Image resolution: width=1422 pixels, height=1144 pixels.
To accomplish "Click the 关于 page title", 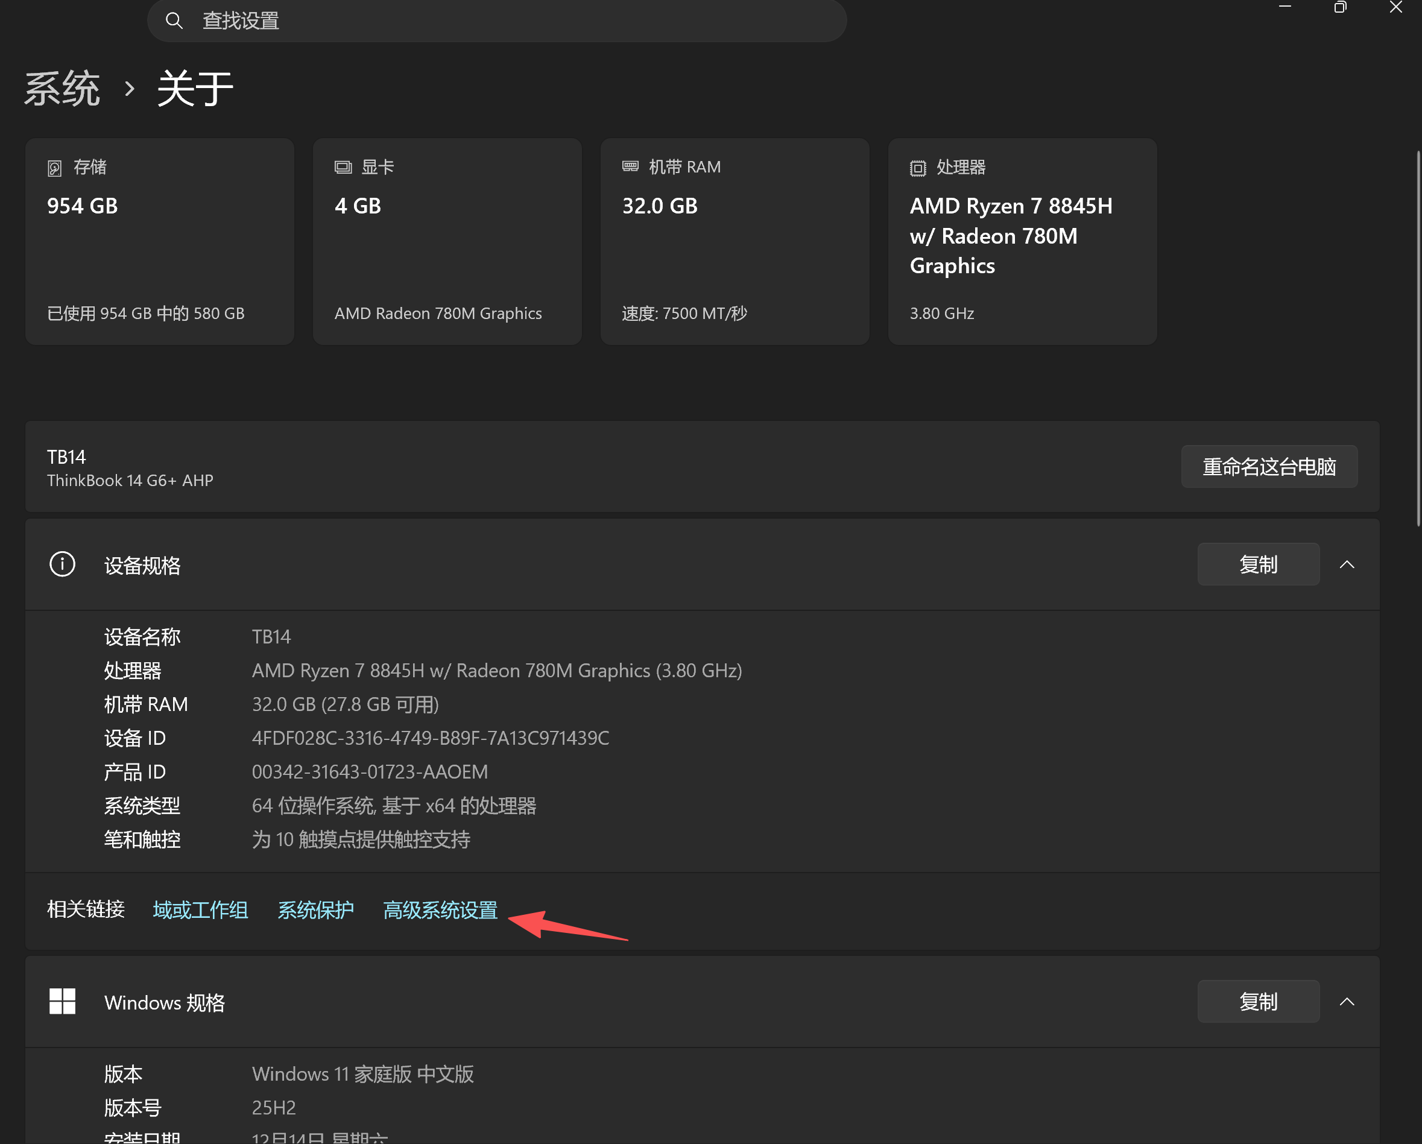I will pos(195,89).
